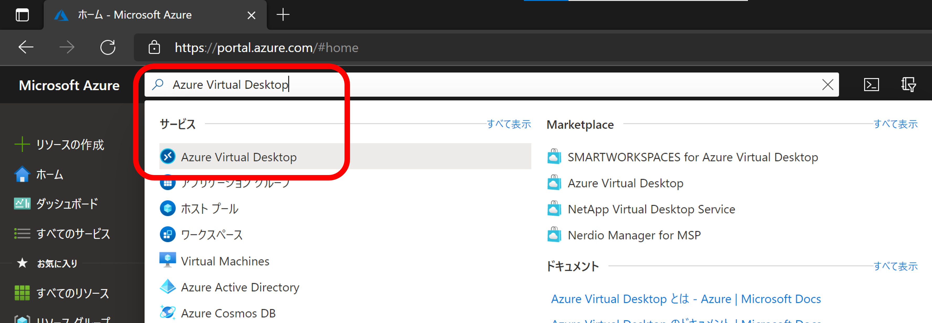Open the Virtual Machines service result

(x=225, y=261)
